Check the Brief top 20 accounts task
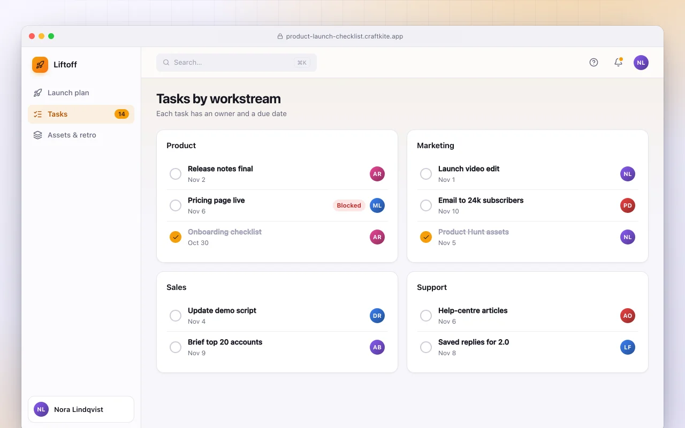This screenshot has height=428, width=685. point(176,347)
